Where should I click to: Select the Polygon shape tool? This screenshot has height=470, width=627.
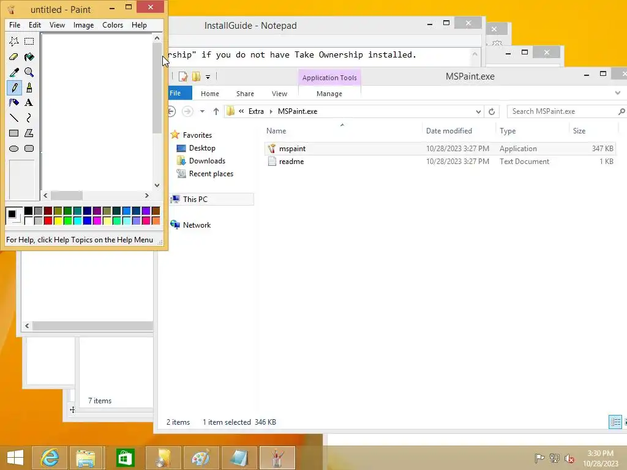(x=29, y=133)
